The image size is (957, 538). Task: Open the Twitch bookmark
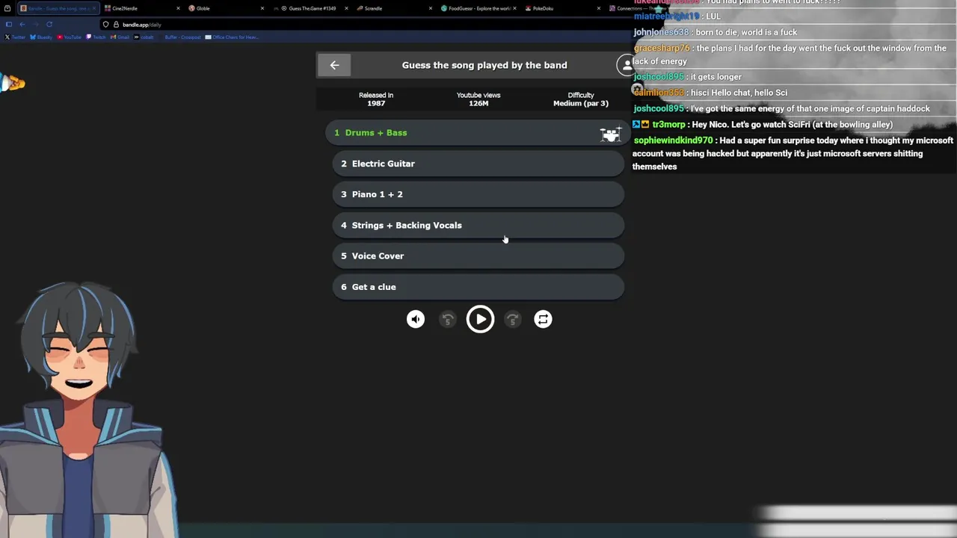click(96, 37)
